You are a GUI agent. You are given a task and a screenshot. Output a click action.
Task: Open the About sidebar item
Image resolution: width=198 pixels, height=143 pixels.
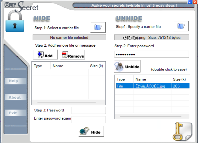[16, 97]
